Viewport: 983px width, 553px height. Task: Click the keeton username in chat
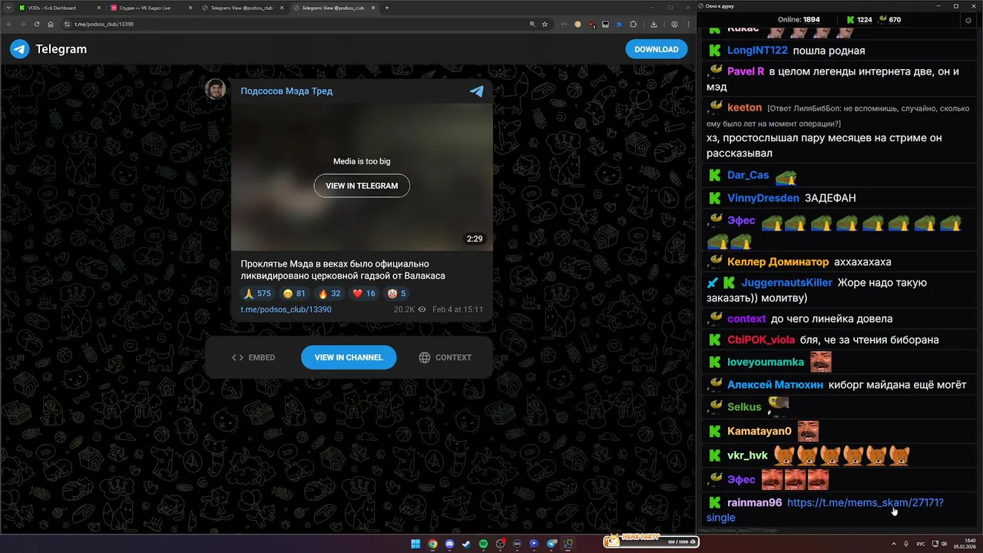tap(744, 108)
